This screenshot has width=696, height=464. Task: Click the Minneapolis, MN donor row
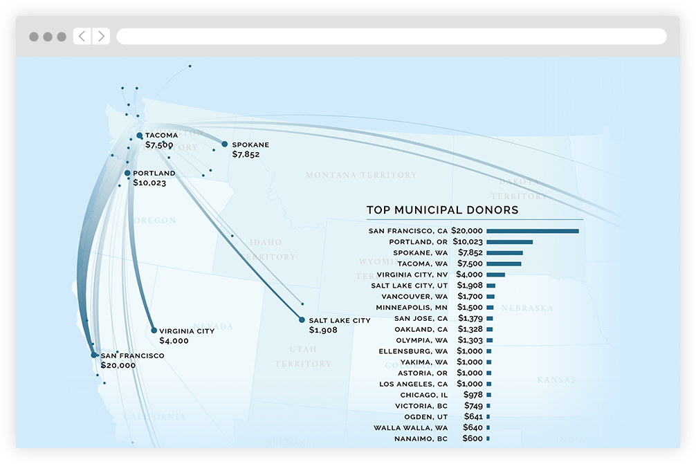434,308
